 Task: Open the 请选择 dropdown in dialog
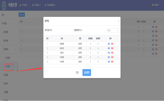113,30
